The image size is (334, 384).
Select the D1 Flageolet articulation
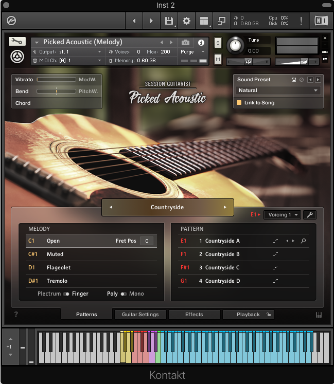[x=91, y=267]
